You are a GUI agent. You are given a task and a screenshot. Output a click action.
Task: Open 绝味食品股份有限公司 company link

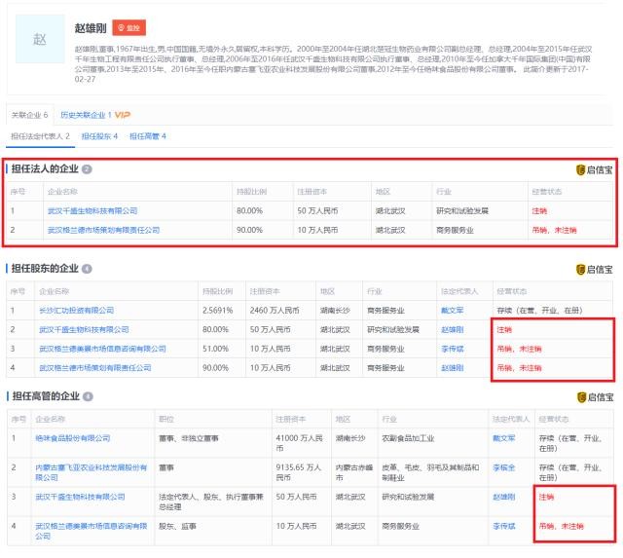point(73,438)
